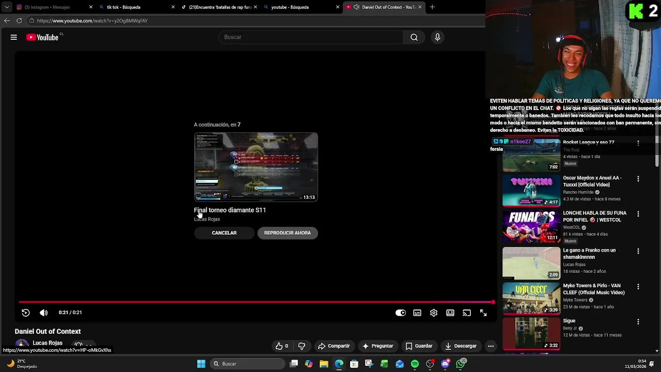Open the tab search dropdown arrow
The image size is (661, 372).
(x=7, y=7)
